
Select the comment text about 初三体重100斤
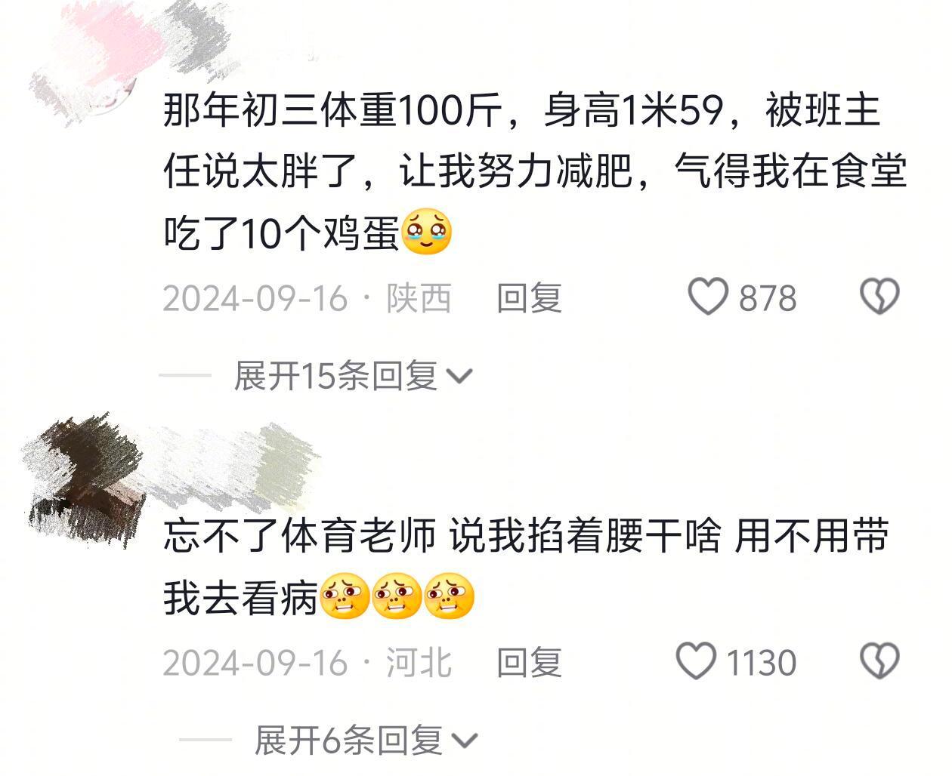[x=535, y=172]
